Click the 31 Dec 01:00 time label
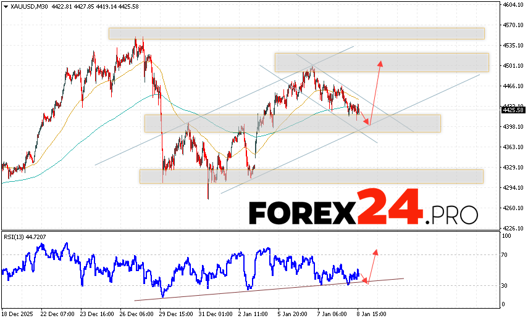This screenshot has width=528, height=321. pyautogui.click(x=216, y=314)
